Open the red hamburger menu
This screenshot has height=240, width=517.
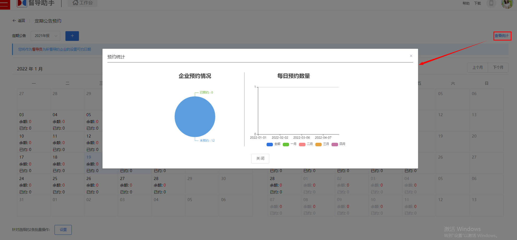click(x=5, y=4)
